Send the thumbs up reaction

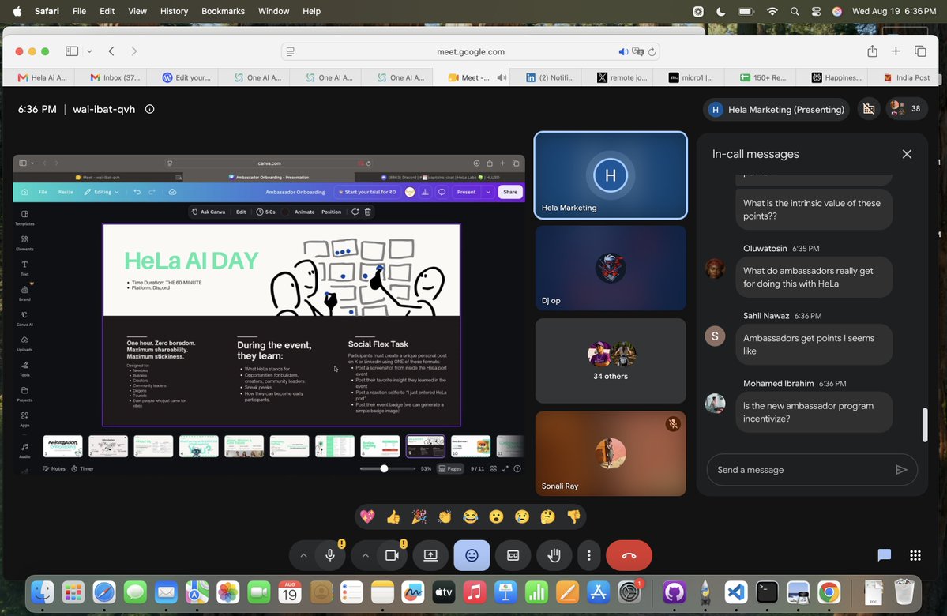click(x=393, y=516)
